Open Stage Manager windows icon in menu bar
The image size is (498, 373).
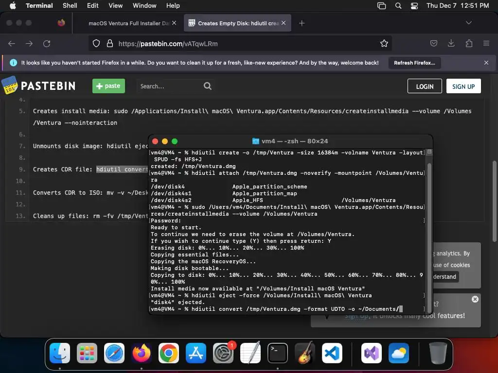[x=381, y=6]
